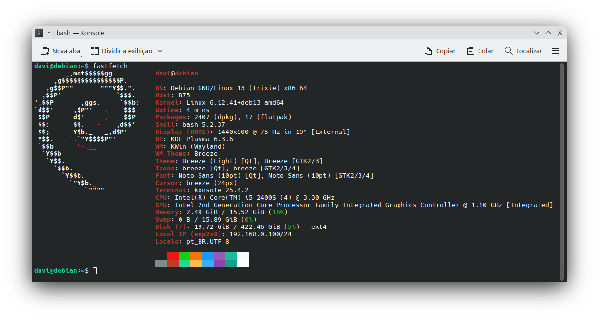The height and width of the screenshot is (320, 599).
Task: Click the gray color block
Action: point(160,263)
